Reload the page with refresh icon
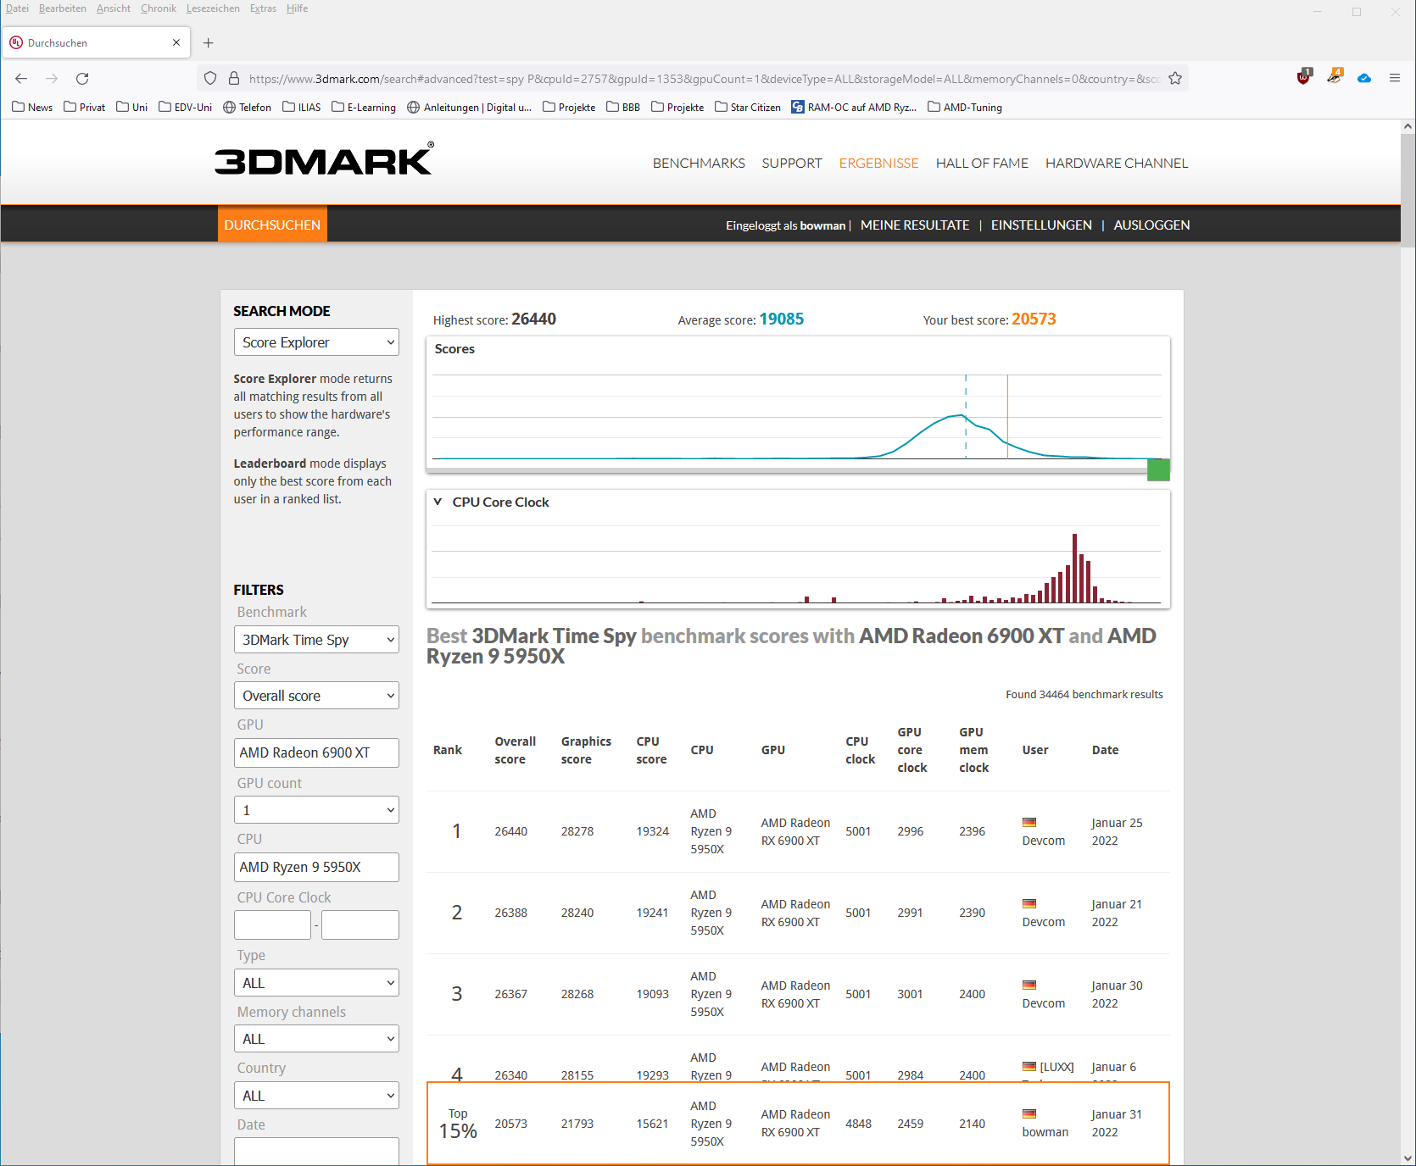Screen dimensions: 1416x1166 pos(82,79)
